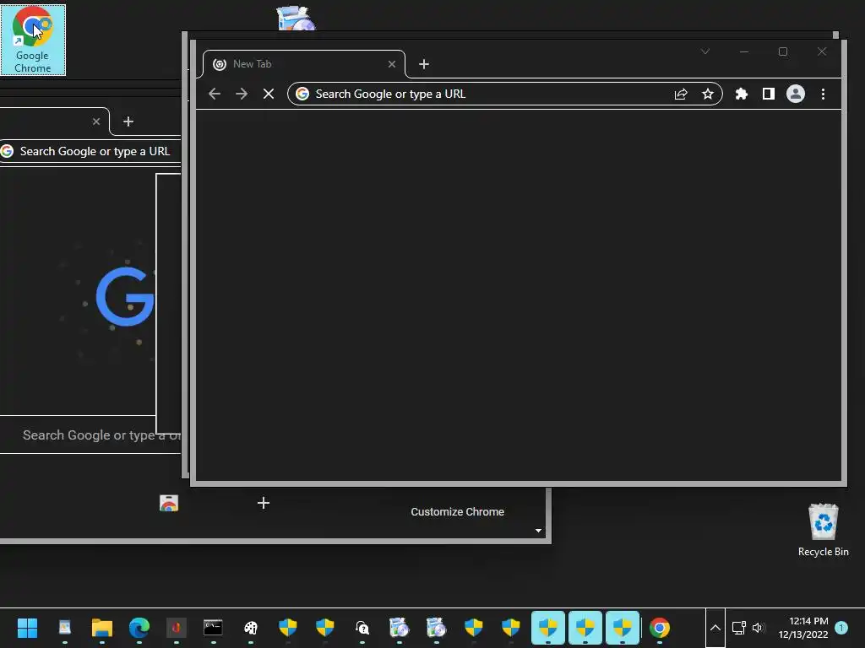Click Customize Chrome in the bottom background window
Viewport: 865px width, 648px height.
[x=457, y=512]
